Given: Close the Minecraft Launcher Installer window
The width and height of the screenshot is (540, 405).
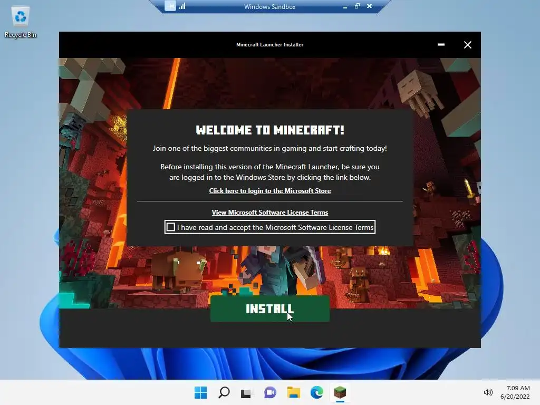Looking at the screenshot, I should (x=467, y=45).
